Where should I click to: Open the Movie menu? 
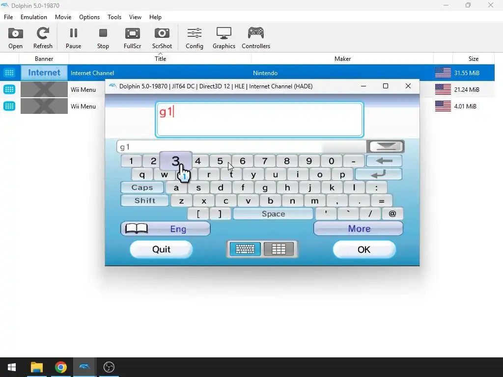click(x=63, y=17)
